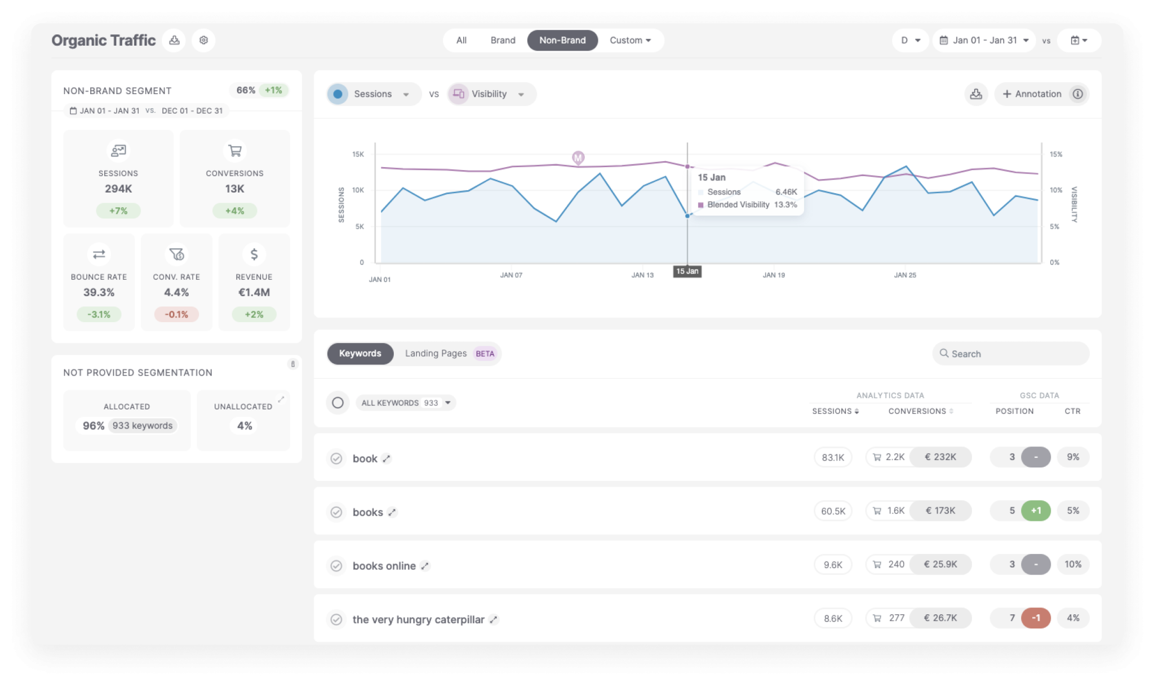
Task: Click the download icon beside Organic Traffic title
Action: [x=174, y=40]
